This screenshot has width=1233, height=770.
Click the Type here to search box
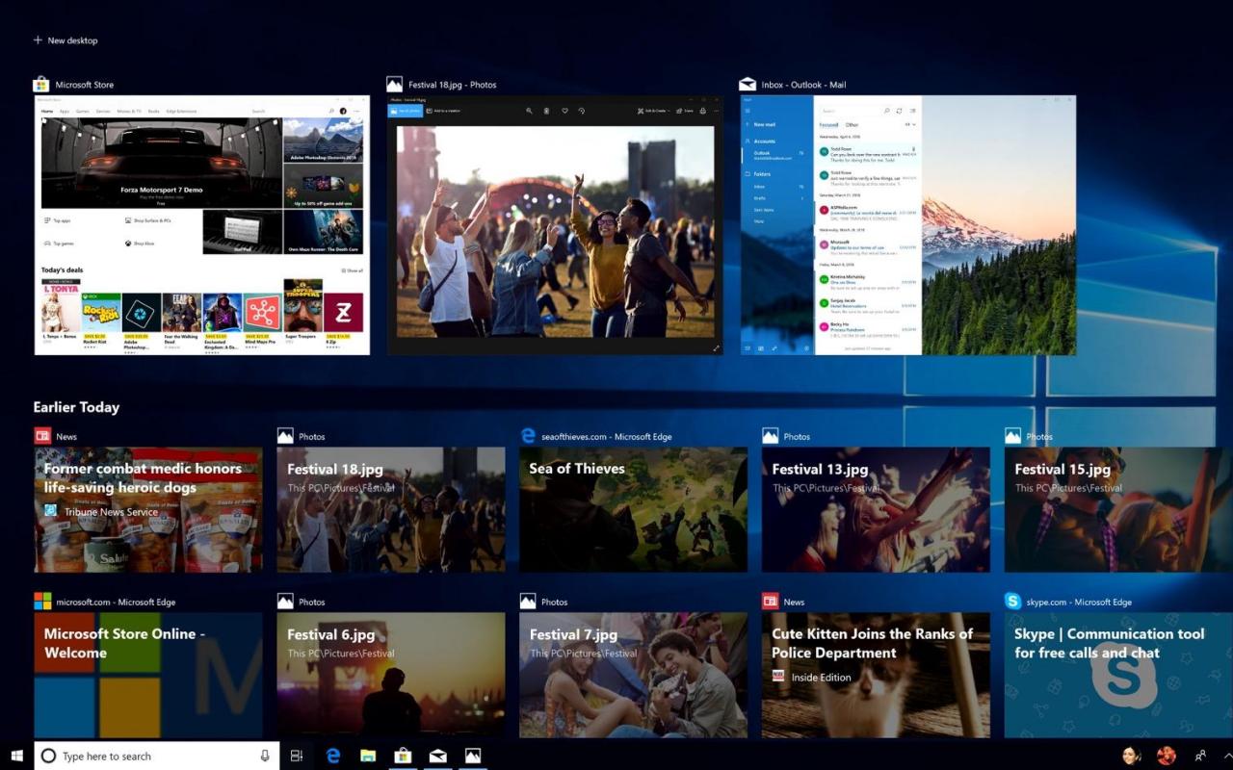point(156,756)
